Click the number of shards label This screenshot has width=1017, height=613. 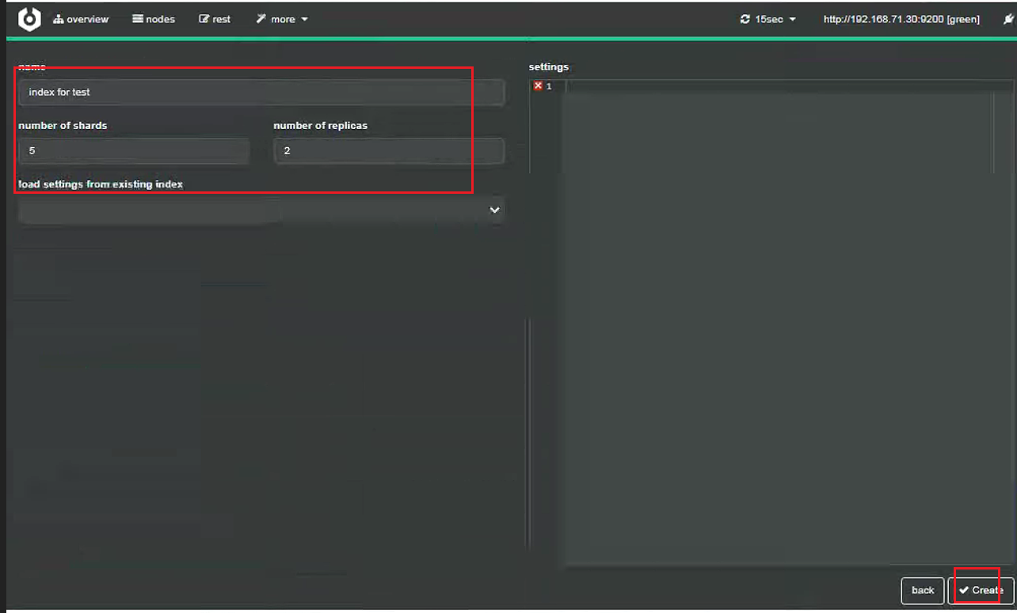[63, 125]
